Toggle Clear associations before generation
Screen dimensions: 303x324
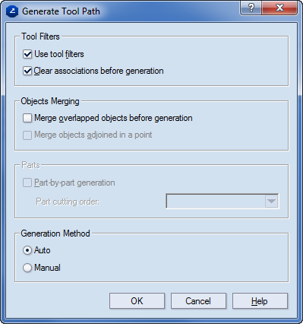click(x=27, y=71)
